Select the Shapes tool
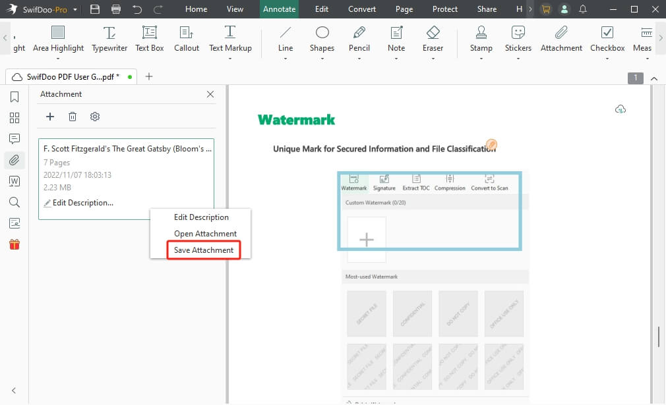The image size is (666, 405). pos(322,39)
